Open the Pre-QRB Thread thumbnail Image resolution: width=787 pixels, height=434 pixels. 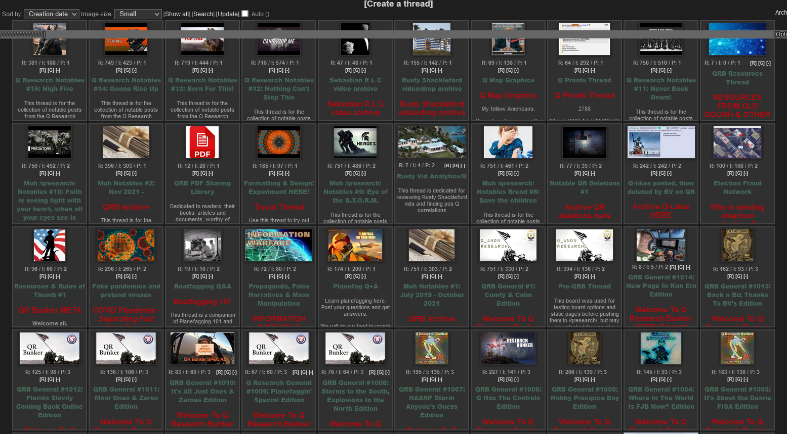pos(585,246)
